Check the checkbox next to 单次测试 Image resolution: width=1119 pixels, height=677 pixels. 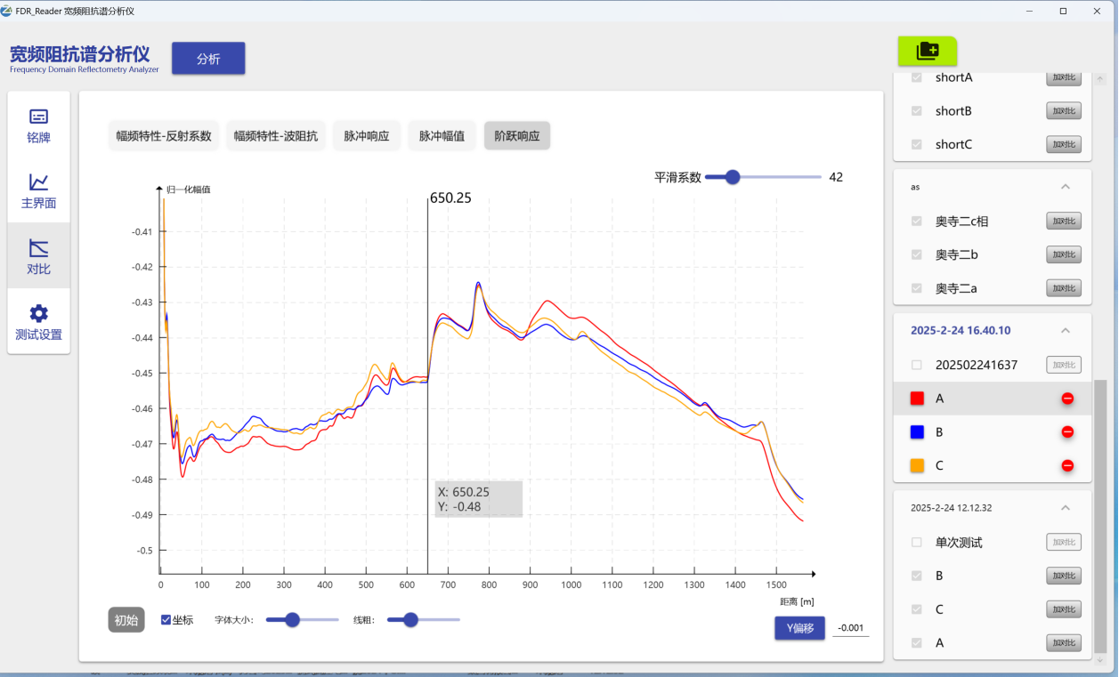915,542
